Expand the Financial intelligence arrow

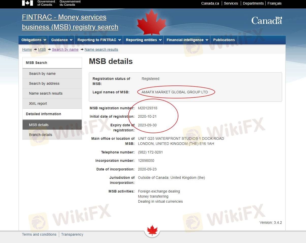207,40
